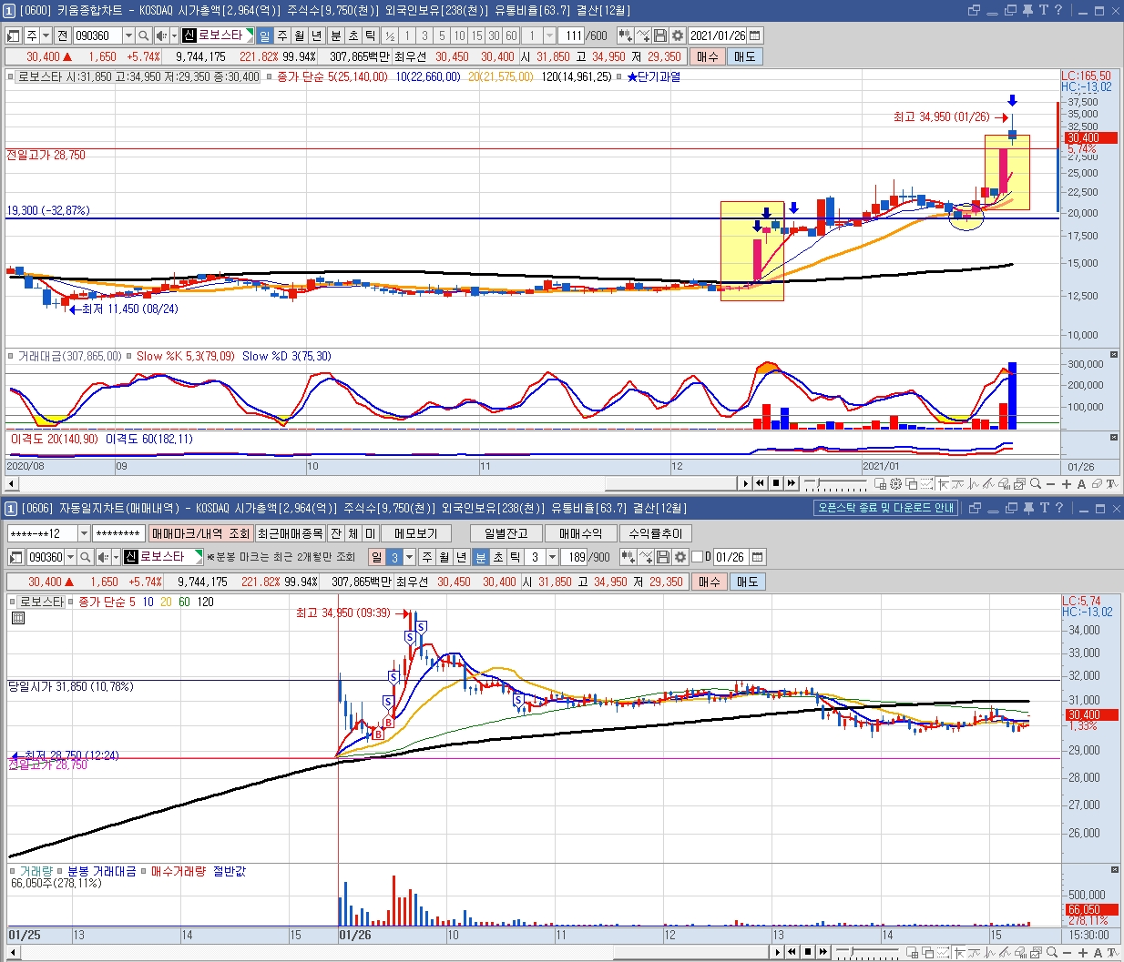Collapse the 거래대금 indicator panel with corner button

[x=1114, y=355]
